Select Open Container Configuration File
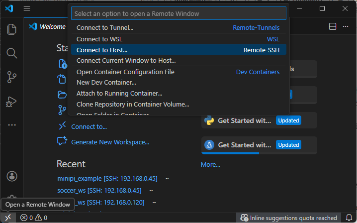 tap(178, 72)
